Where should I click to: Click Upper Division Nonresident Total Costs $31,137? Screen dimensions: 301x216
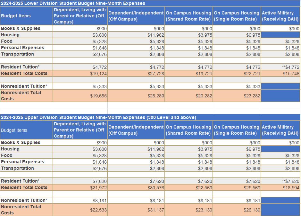coord(156,210)
